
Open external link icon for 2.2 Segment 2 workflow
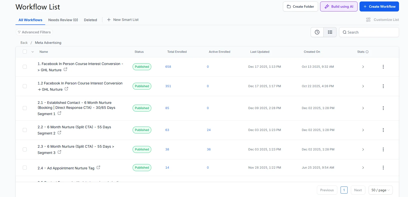pos(59,133)
